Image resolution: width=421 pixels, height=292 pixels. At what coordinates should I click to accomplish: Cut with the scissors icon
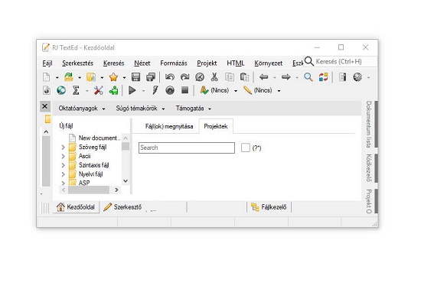point(214,77)
